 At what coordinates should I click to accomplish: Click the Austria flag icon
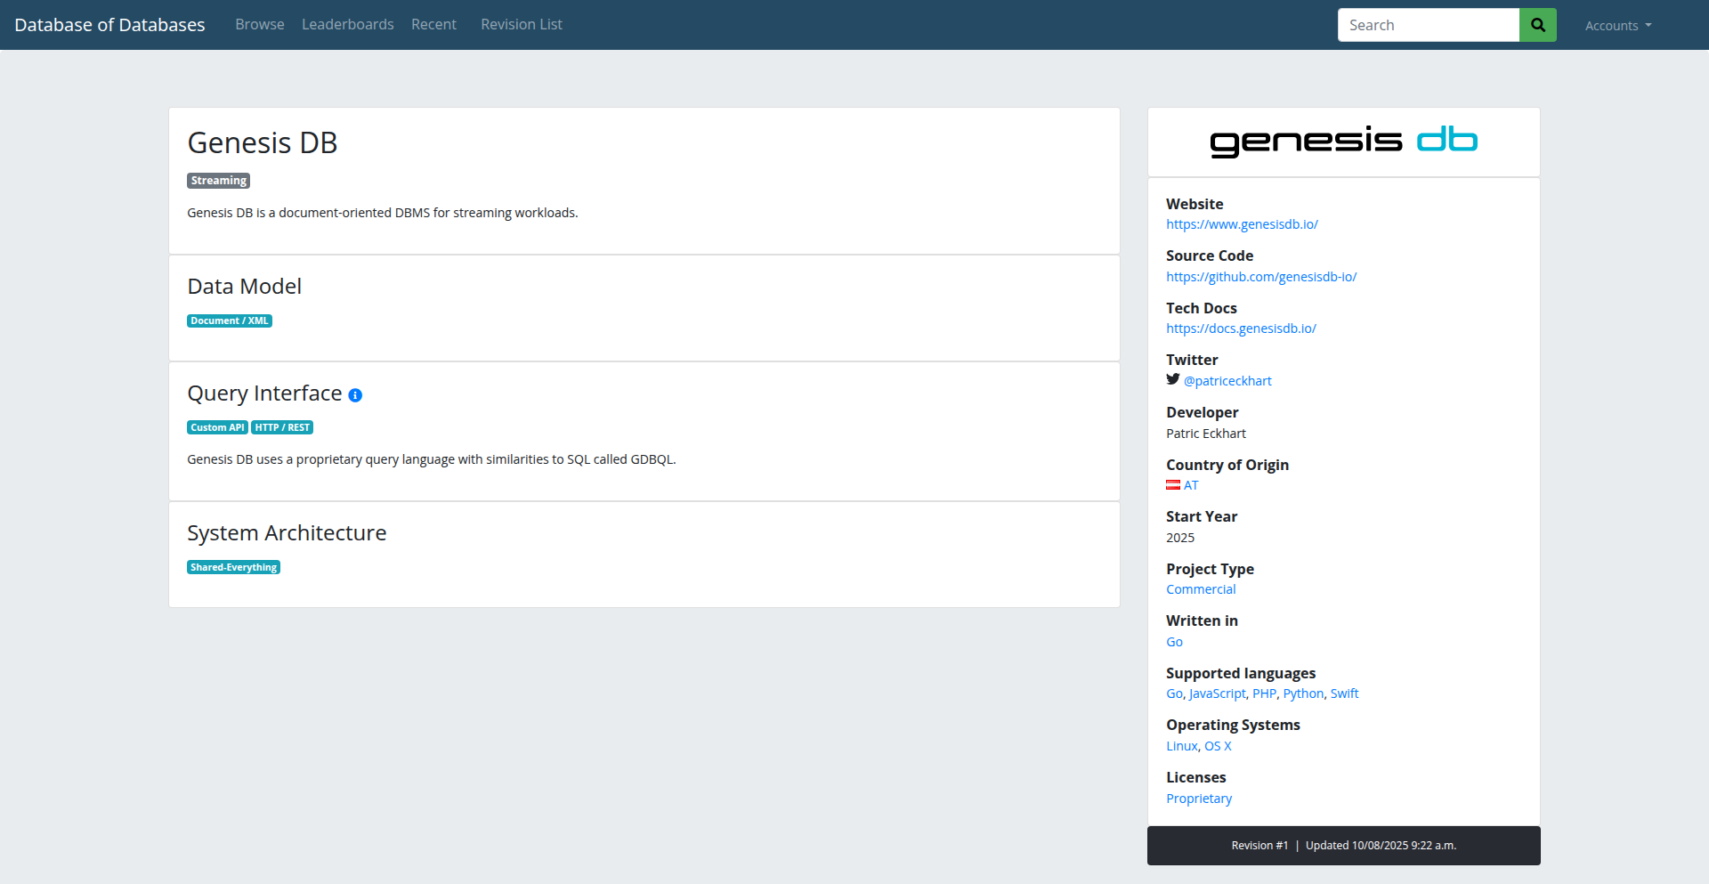[x=1173, y=485]
